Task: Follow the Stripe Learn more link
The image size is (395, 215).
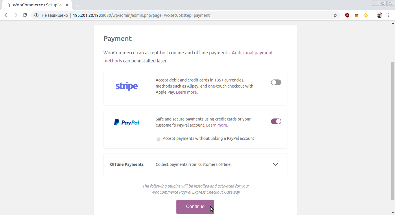Action: coord(186,92)
